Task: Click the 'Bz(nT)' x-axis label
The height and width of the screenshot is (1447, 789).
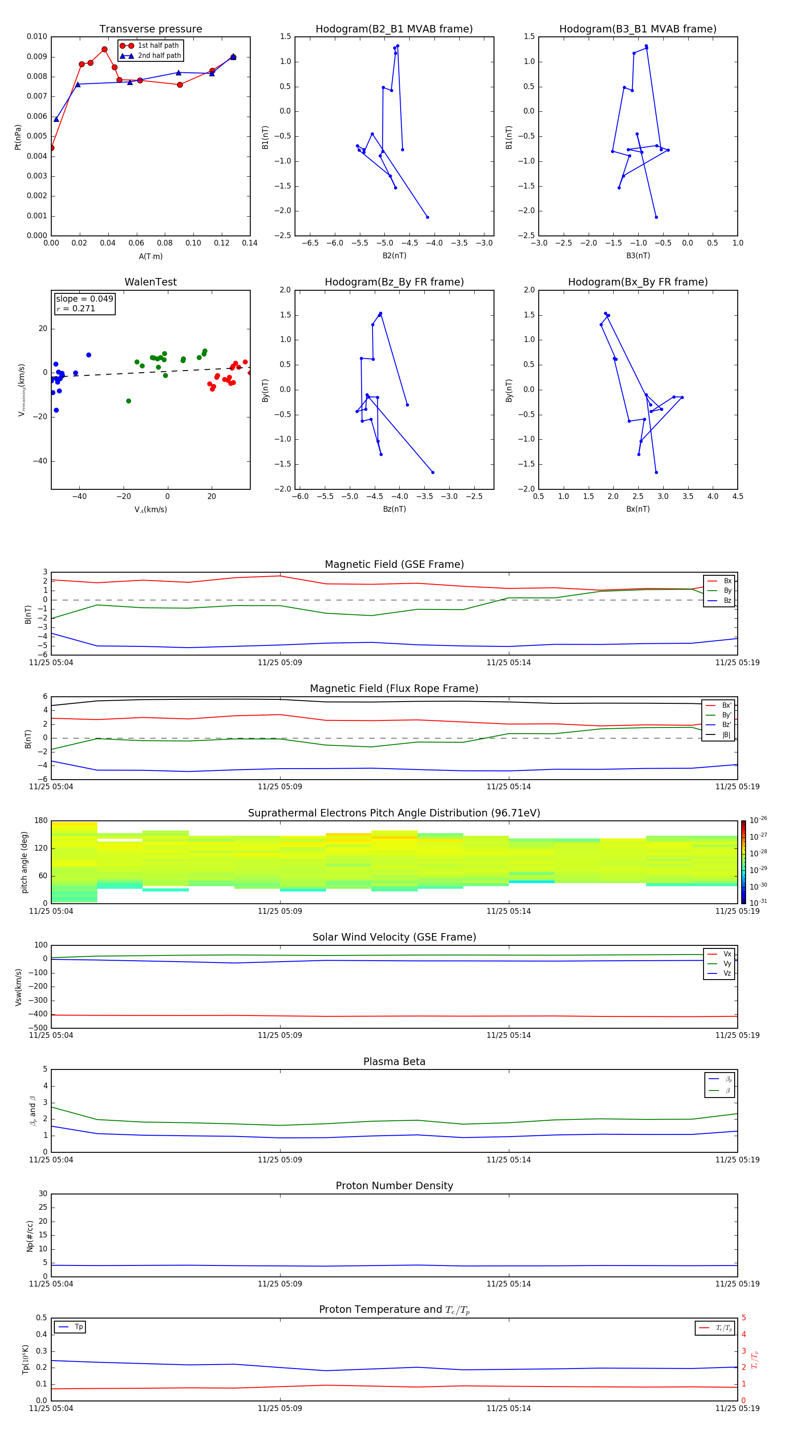Action: pyautogui.click(x=394, y=509)
